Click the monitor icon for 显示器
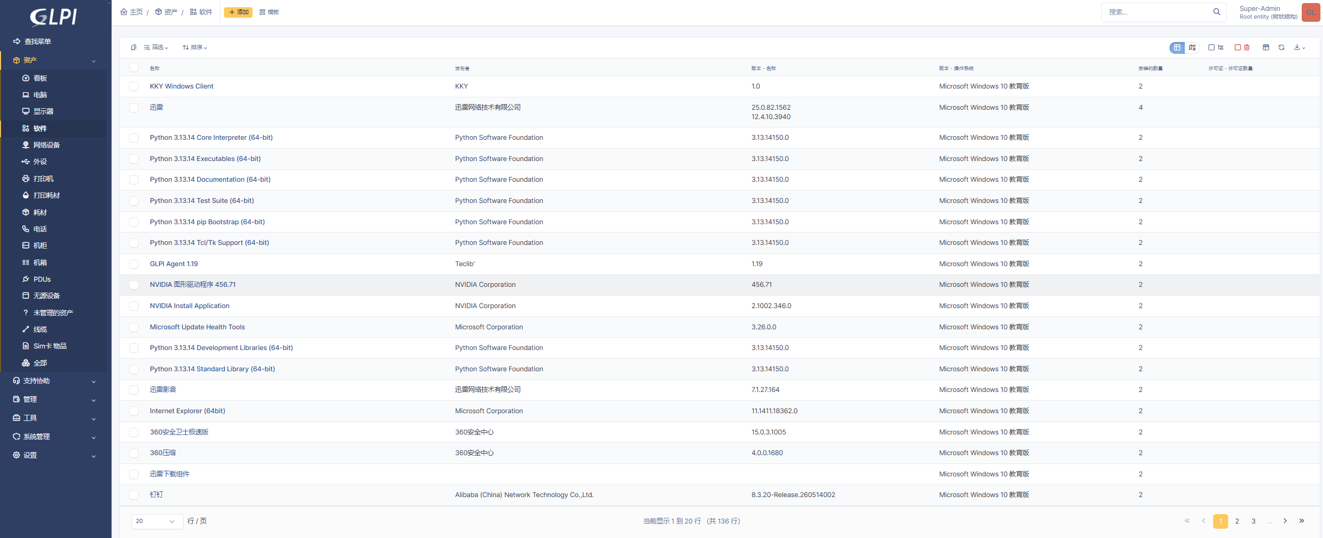 [25, 111]
